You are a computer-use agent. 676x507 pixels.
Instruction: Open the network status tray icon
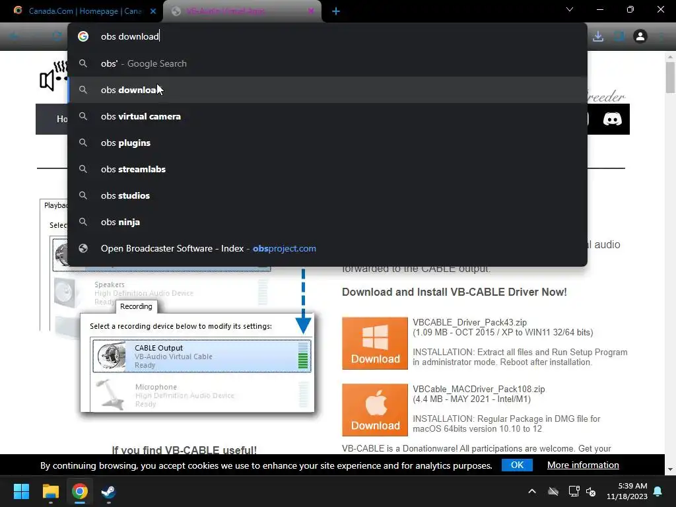[x=574, y=491]
